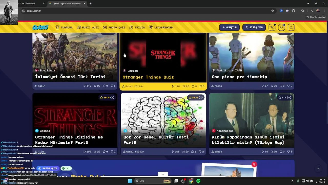
Task: Click the Tarih category tag
Action: pos(40,86)
